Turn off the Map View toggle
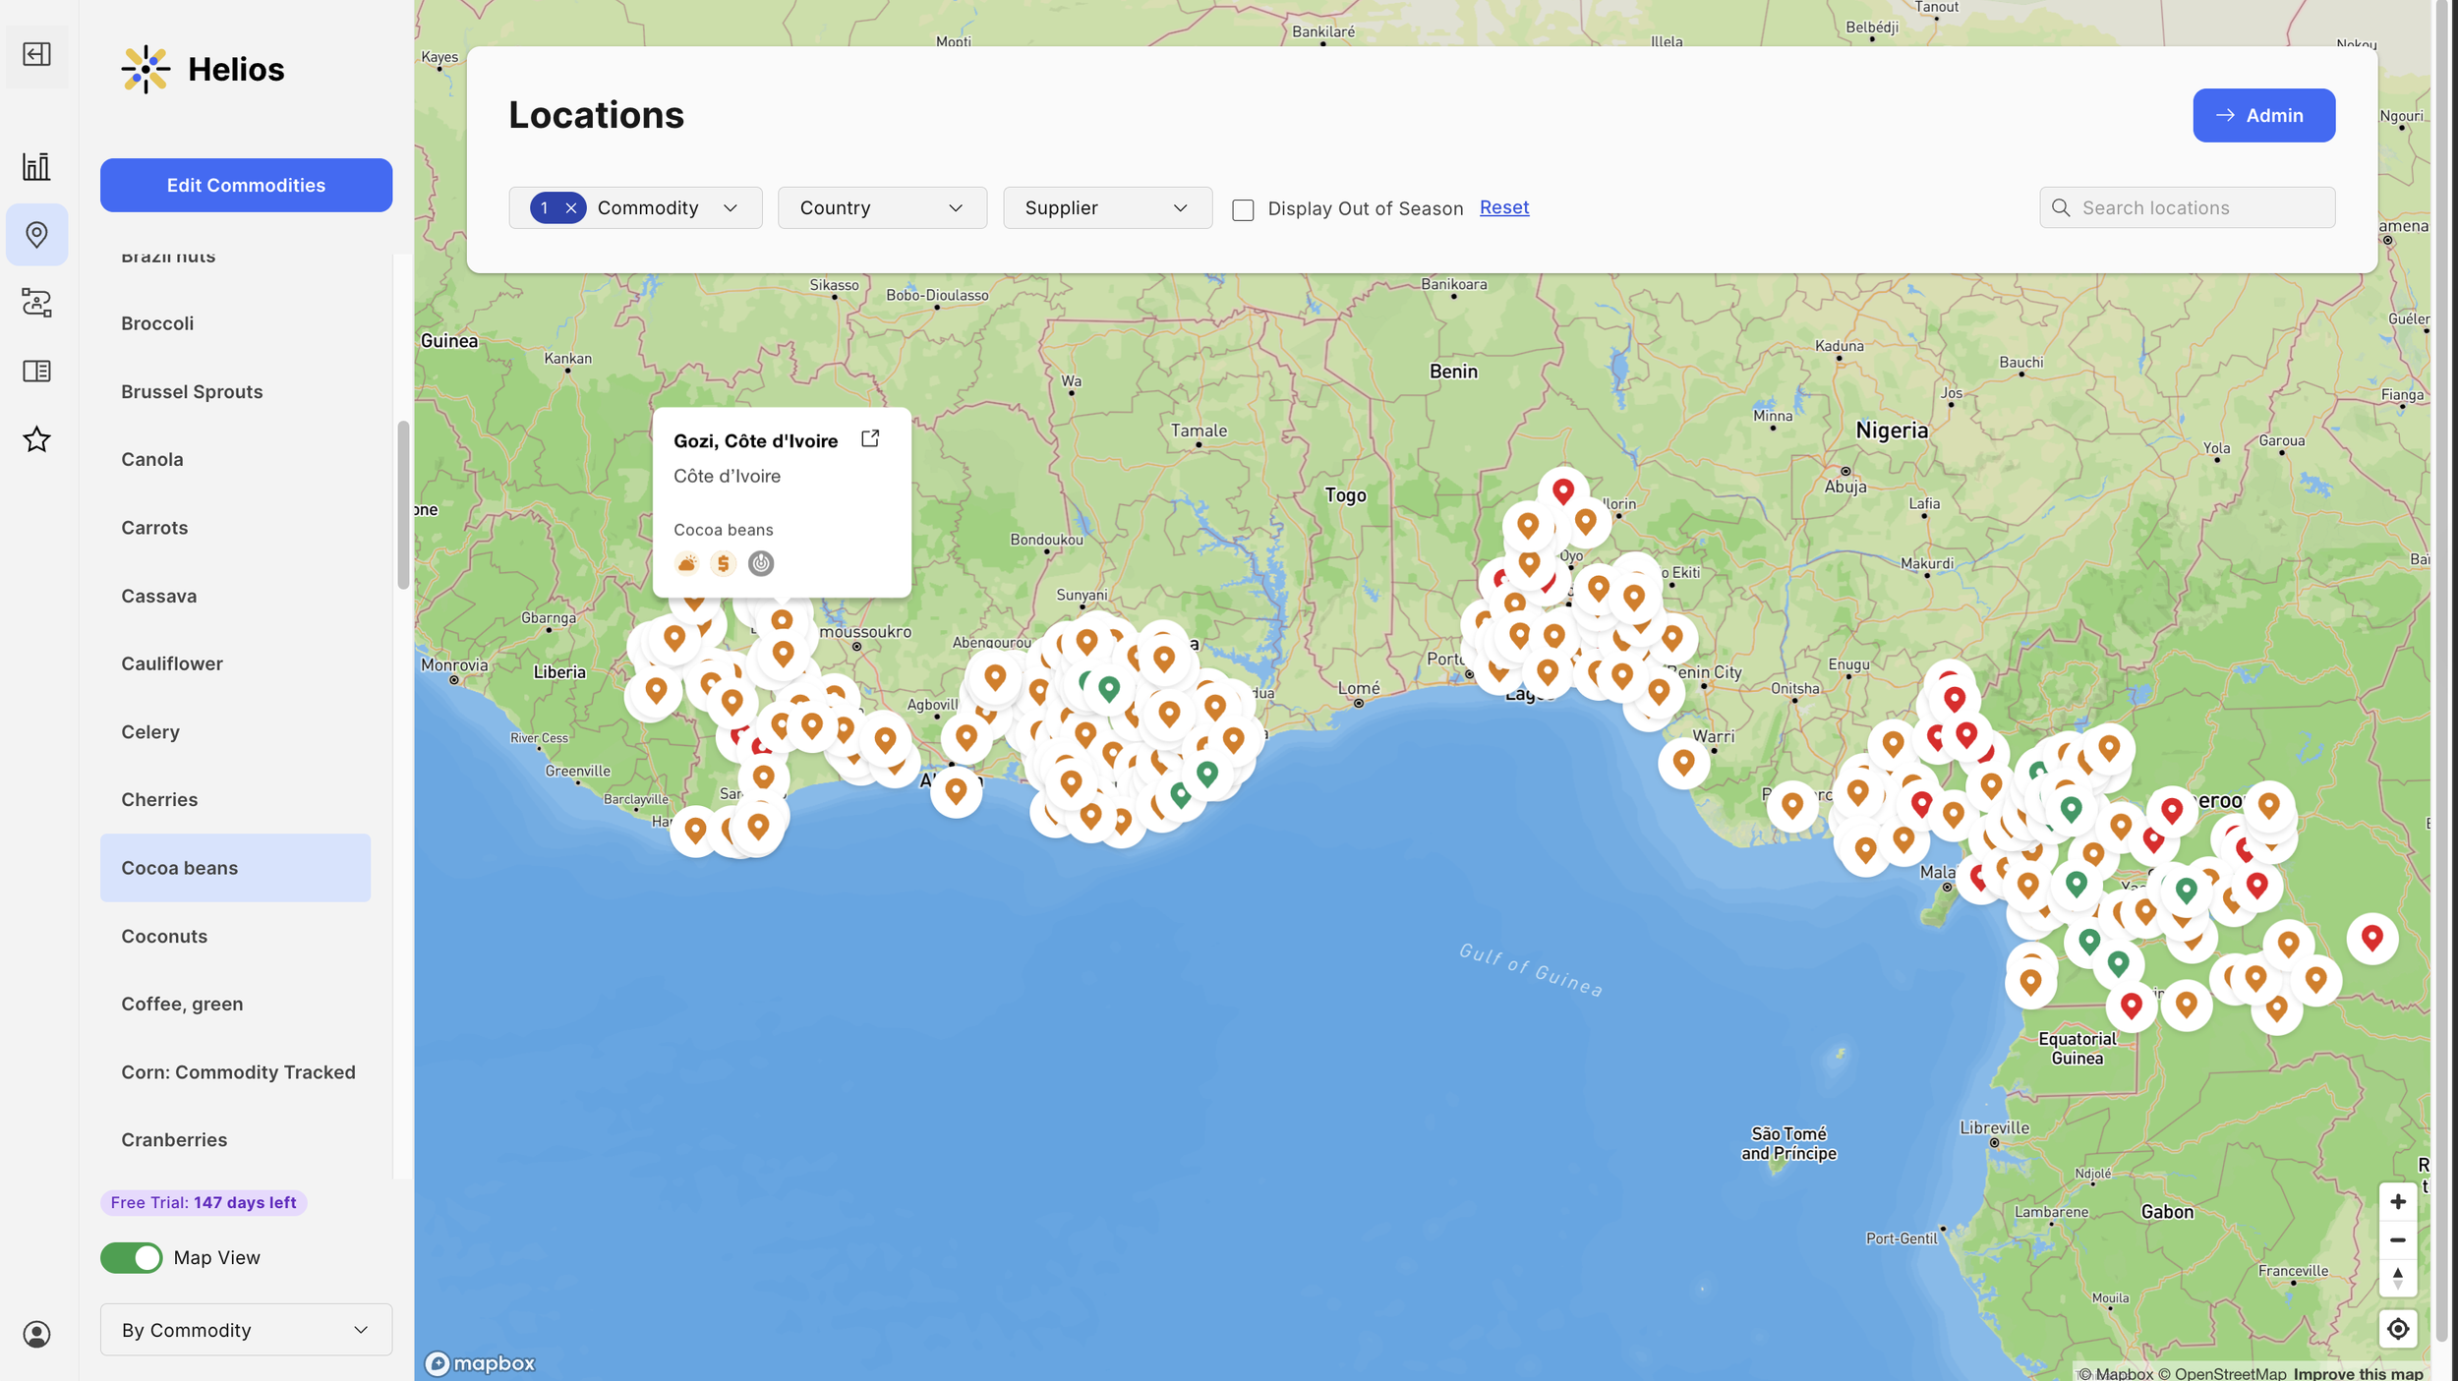Viewport: 2458px width, 1381px height. pyautogui.click(x=132, y=1257)
